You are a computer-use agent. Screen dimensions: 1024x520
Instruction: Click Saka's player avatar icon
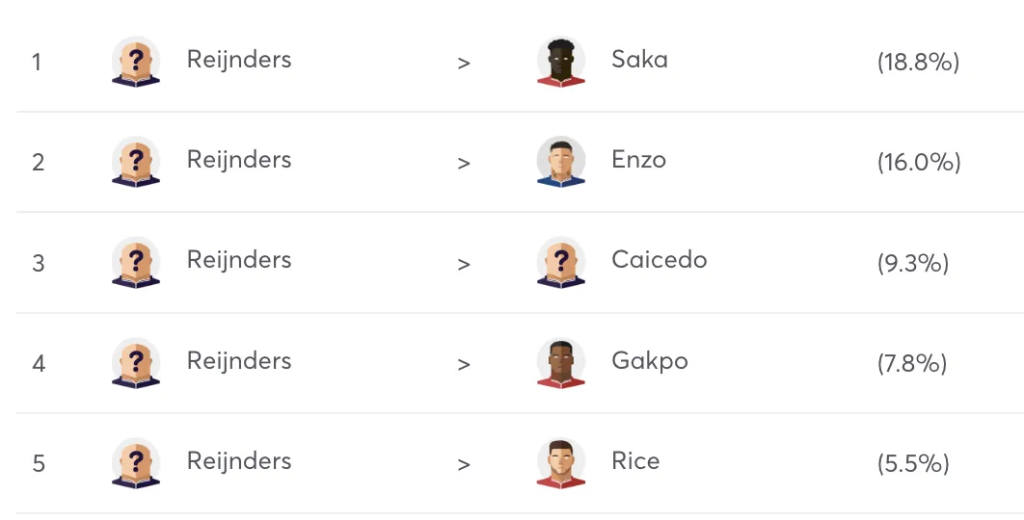561,63
